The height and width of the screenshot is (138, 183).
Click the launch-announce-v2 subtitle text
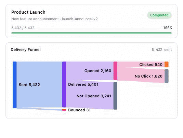pyautogui.click(x=80, y=19)
